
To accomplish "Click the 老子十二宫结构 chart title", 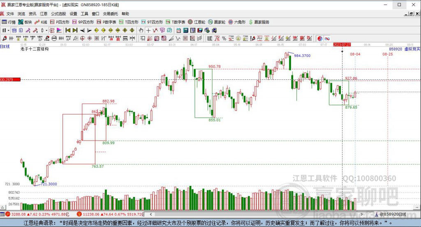I will click(x=35, y=49).
